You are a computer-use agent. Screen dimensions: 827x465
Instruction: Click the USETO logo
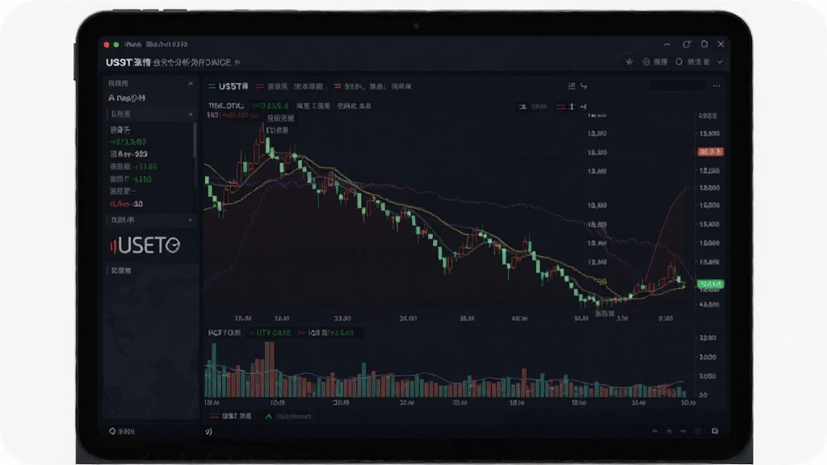click(145, 245)
